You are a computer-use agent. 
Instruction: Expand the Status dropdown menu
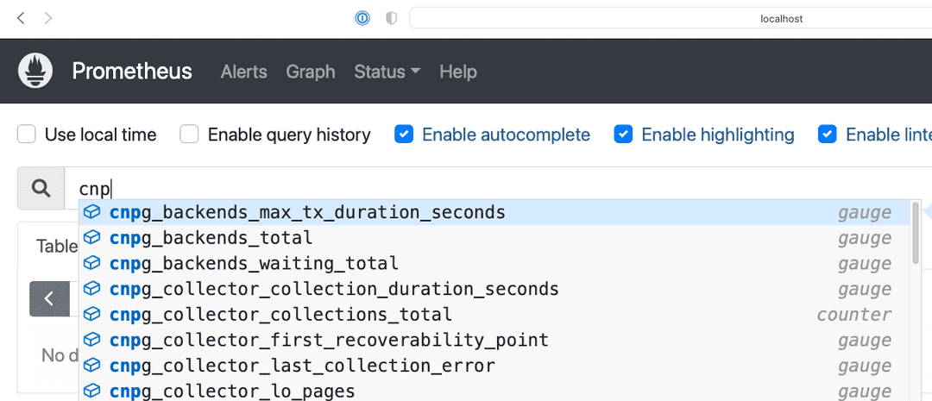coord(387,72)
